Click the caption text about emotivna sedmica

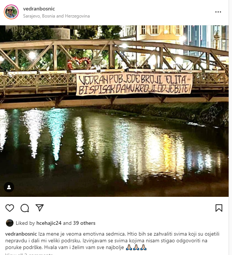(112, 241)
